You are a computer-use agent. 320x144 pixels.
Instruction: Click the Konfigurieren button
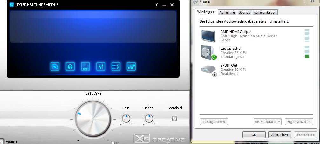[x=214, y=122]
